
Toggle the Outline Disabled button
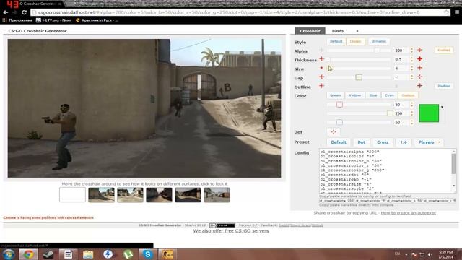(x=444, y=86)
